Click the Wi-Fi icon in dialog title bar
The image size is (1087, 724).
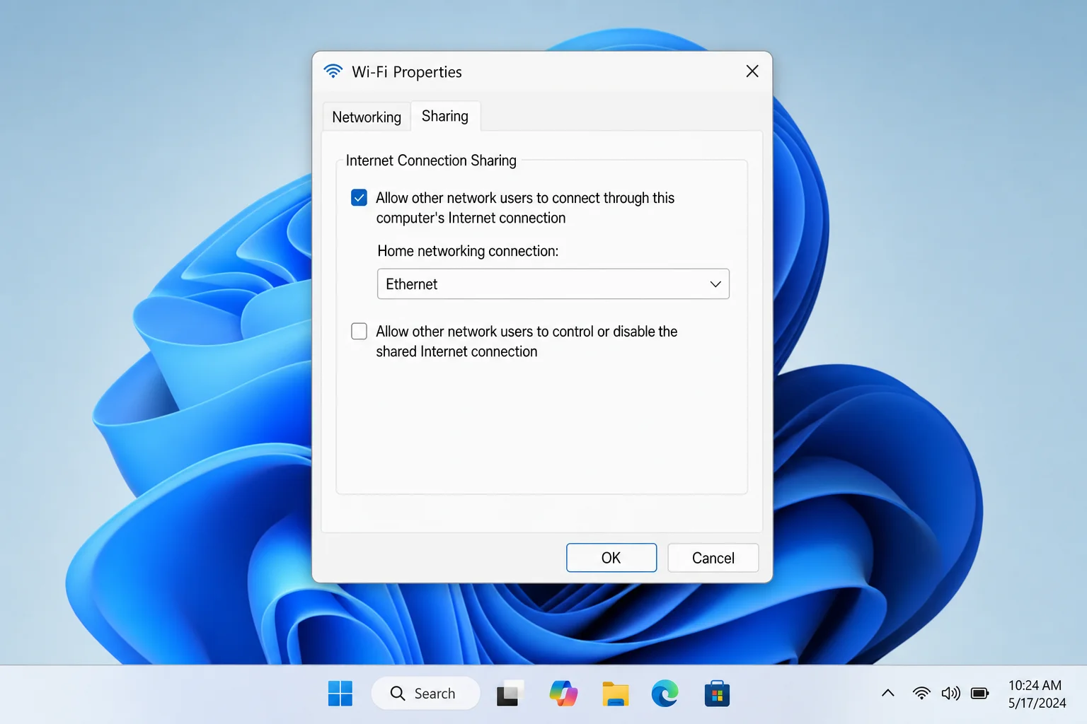coord(333,71)
